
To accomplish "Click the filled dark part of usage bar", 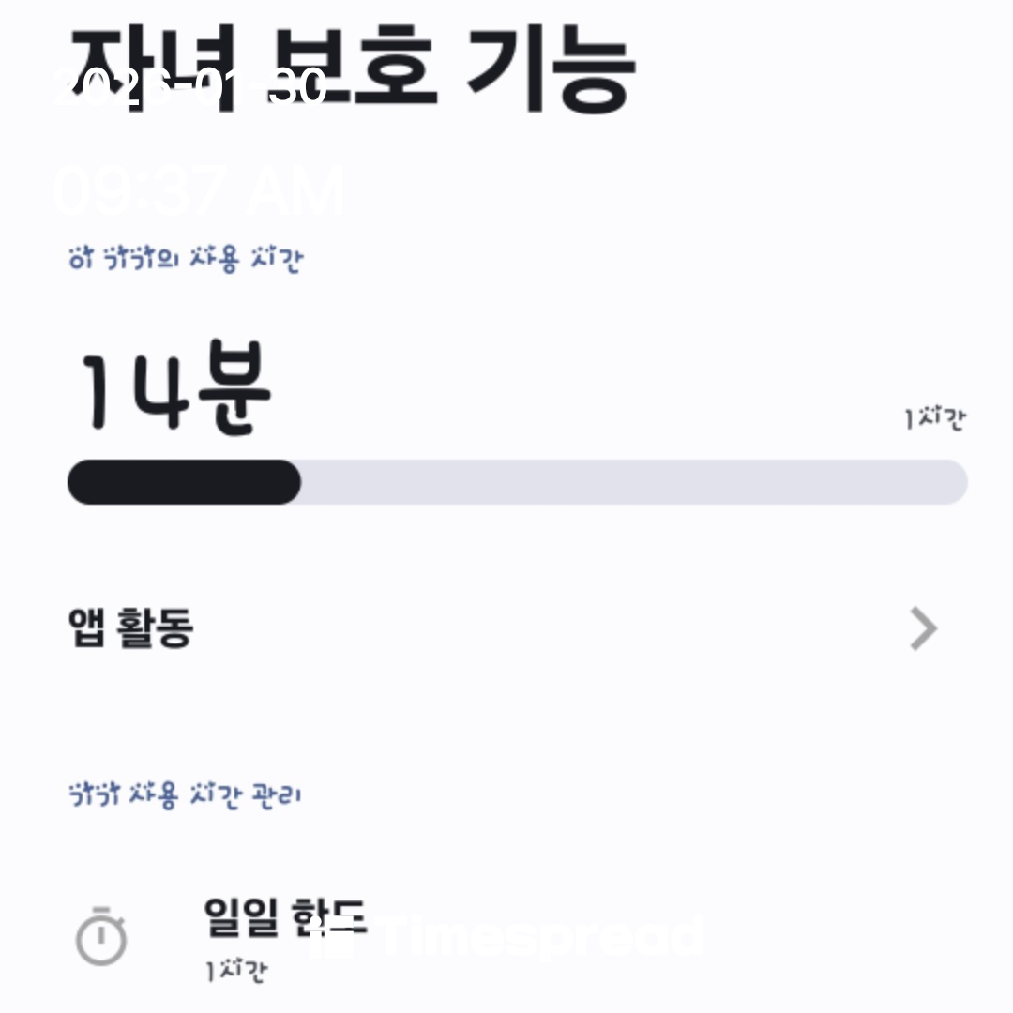I will click(184, 482).
